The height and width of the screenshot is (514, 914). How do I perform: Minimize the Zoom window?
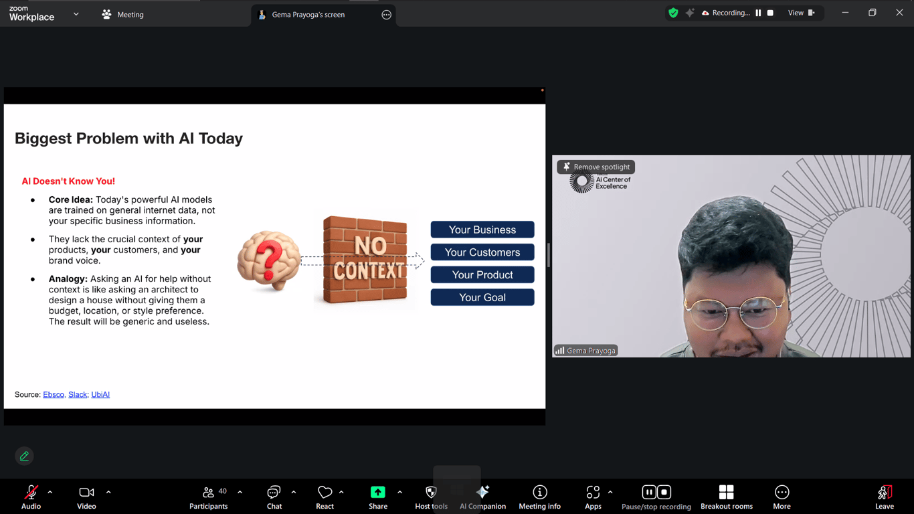(x=845, y=13)
